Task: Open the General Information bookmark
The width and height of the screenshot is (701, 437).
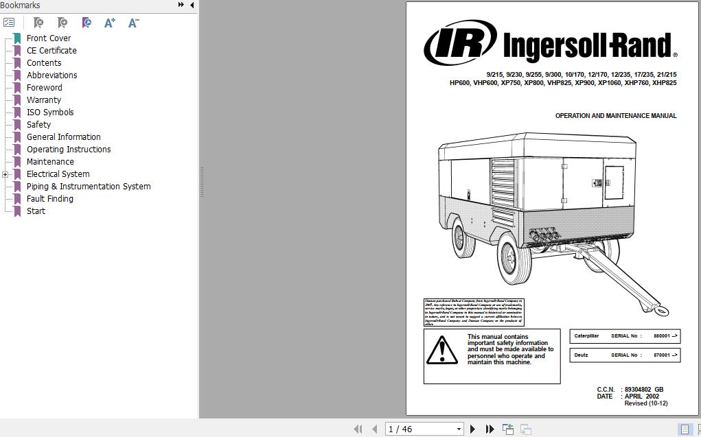Action: (x=63, y=137)
